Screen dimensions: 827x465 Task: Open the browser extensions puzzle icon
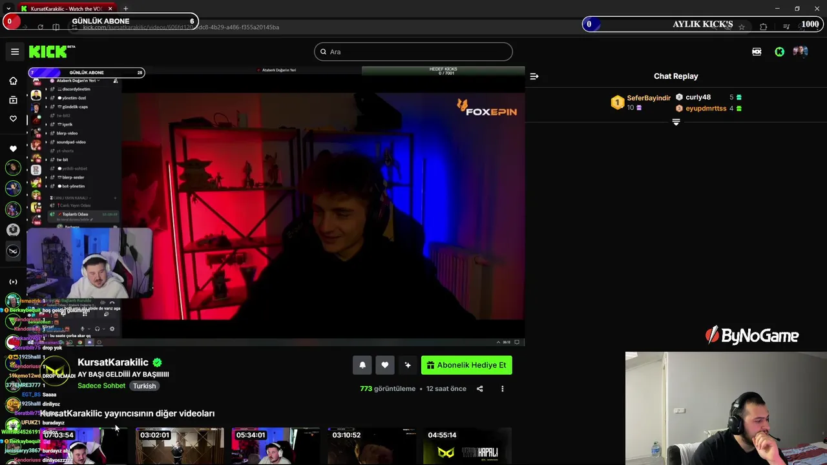click(764, 27)
